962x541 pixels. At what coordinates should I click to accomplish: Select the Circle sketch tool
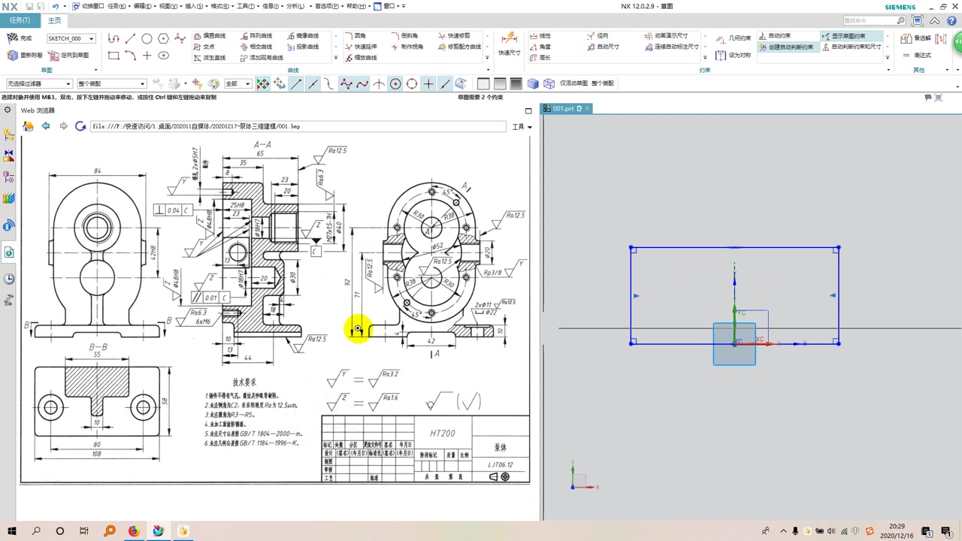[147, 38]
